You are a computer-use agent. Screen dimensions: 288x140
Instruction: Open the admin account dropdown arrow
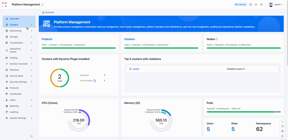click(x=282, y=5)
